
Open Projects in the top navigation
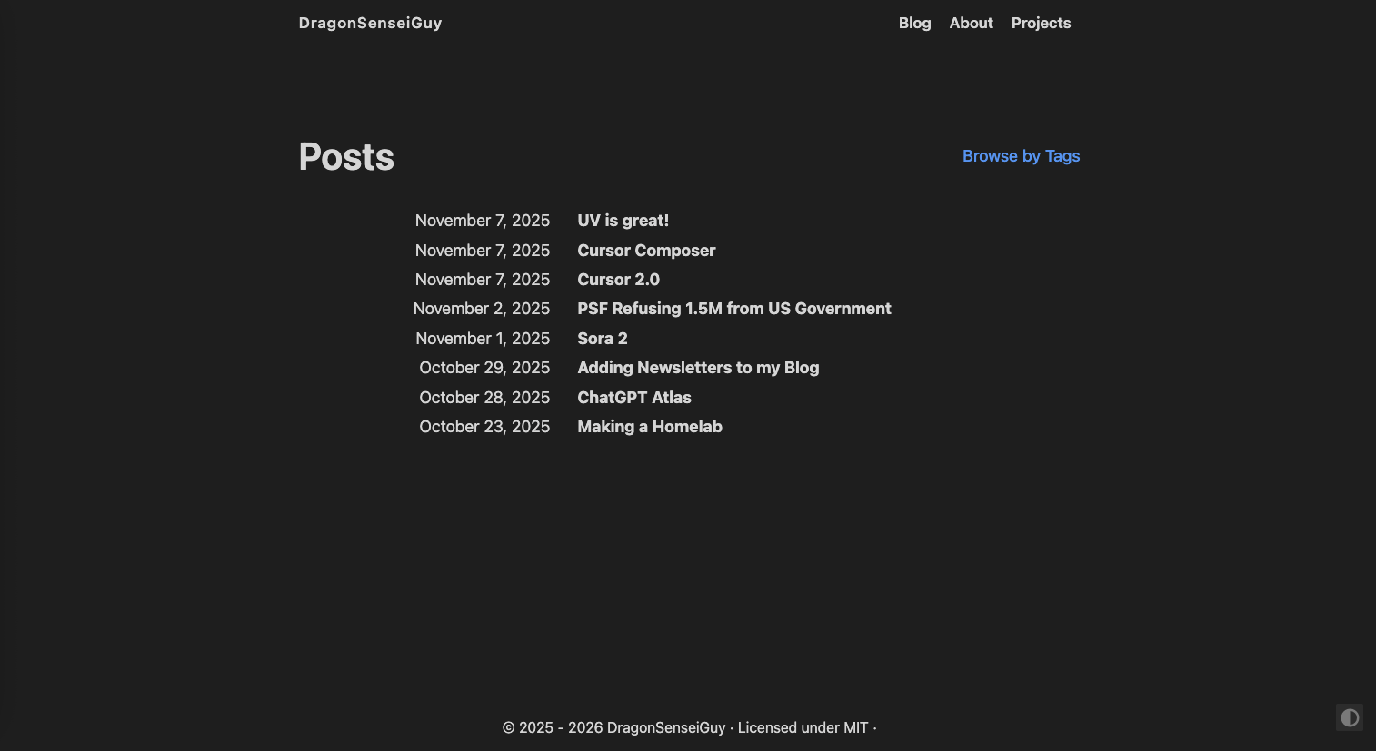[x=1041, y=23]
